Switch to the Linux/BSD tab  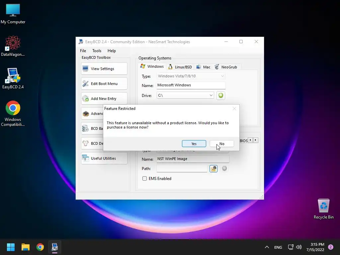tap(180, 67)
